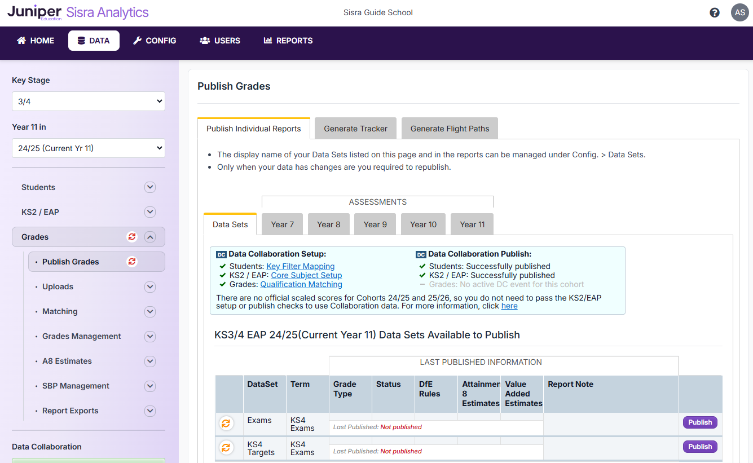Switch to the Year 7 assessments tab
Viewport: 753px width, 463px height.
tap(283, 224)
